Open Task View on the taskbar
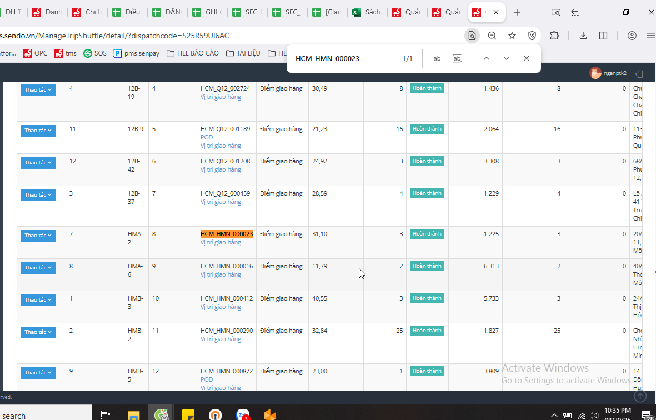 pyautogui.click(x=106, y=416)
